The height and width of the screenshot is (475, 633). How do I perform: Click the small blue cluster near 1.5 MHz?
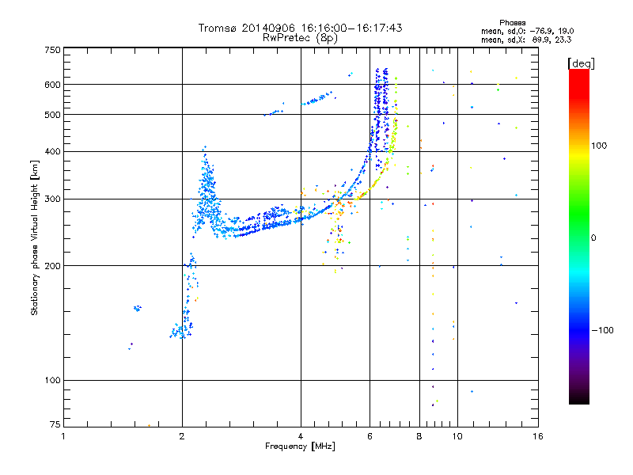click(x=138, y=309)
